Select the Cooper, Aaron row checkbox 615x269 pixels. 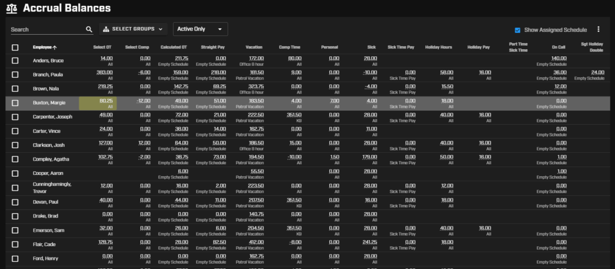pos(15,173)
